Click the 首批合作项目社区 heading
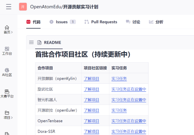The width and height of the screenshot is (194, 135). [83, 55]
